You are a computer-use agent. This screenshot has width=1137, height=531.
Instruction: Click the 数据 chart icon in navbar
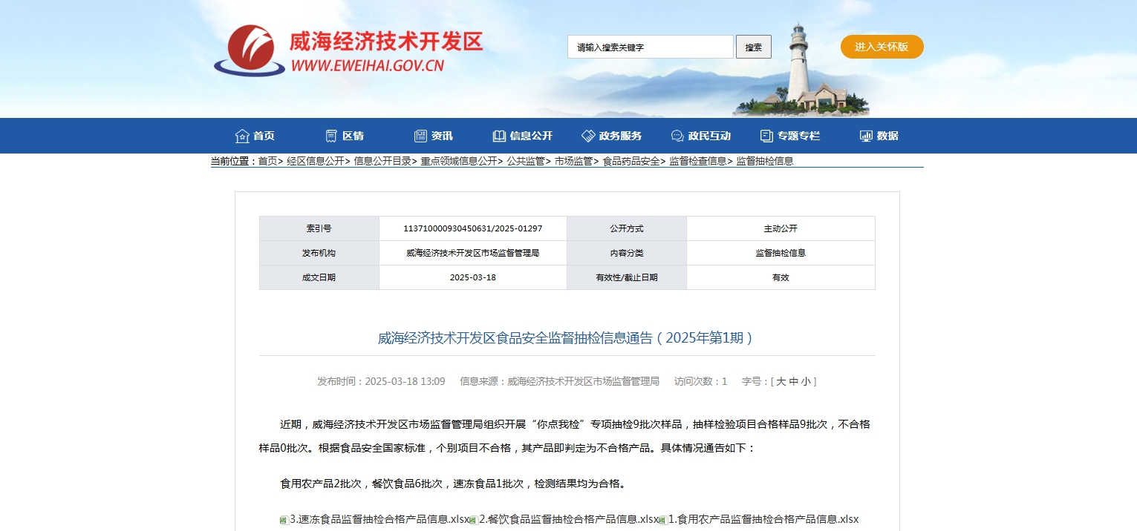866,136
